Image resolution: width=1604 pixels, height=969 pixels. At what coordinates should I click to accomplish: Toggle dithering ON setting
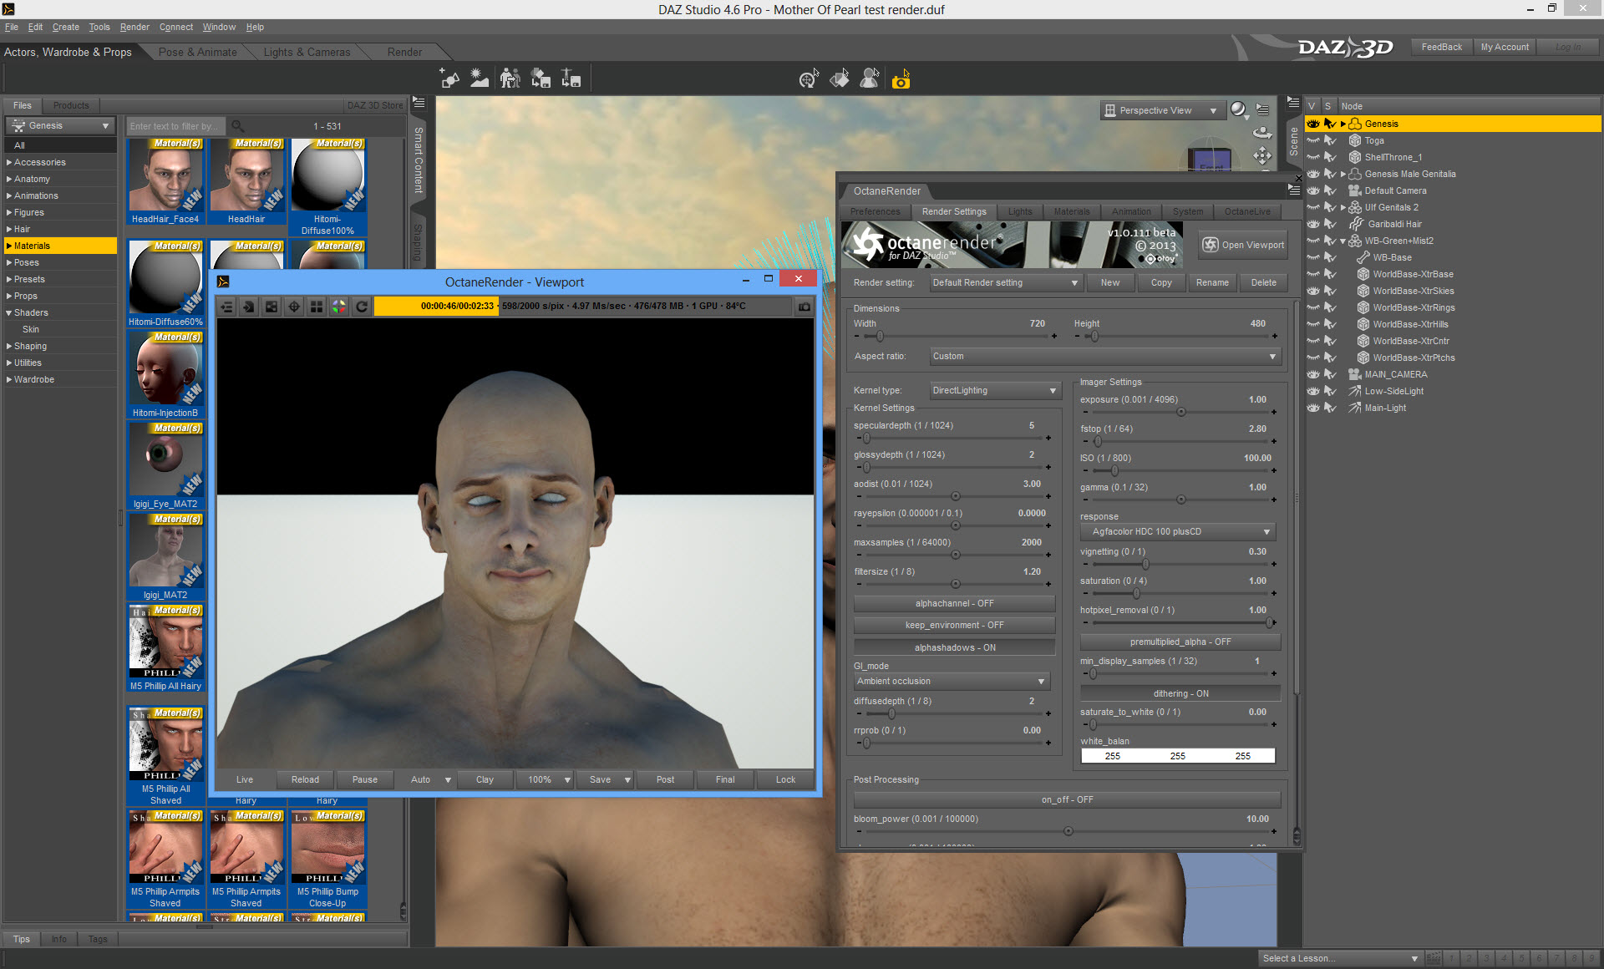(1180, 693)
